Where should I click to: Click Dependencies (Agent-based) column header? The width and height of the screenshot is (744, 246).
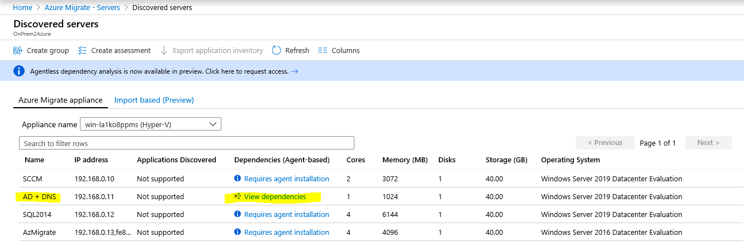(x=282, y=160)
